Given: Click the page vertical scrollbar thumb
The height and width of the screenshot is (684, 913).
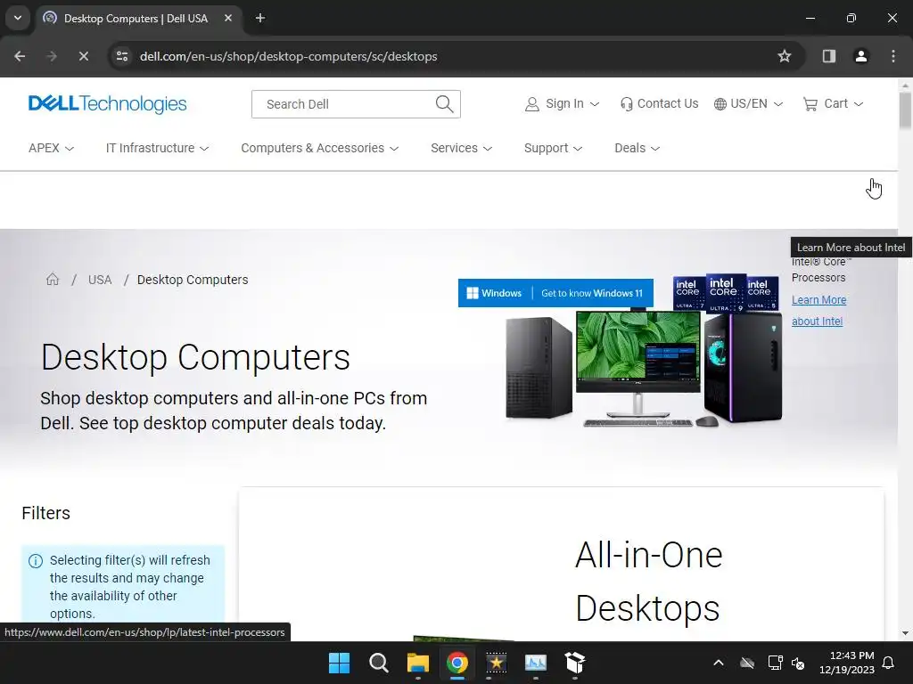Looking at the screenshot, I should 905,110.
